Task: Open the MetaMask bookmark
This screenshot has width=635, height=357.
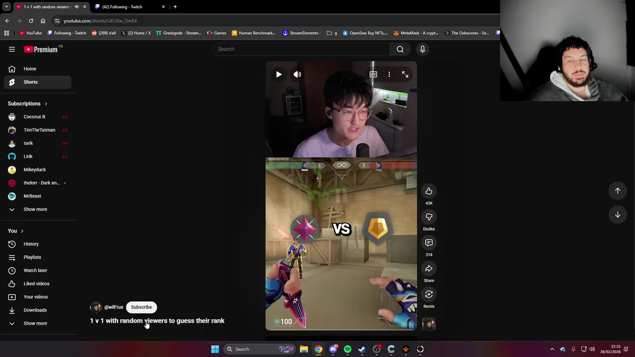Action: pos(416,33)
